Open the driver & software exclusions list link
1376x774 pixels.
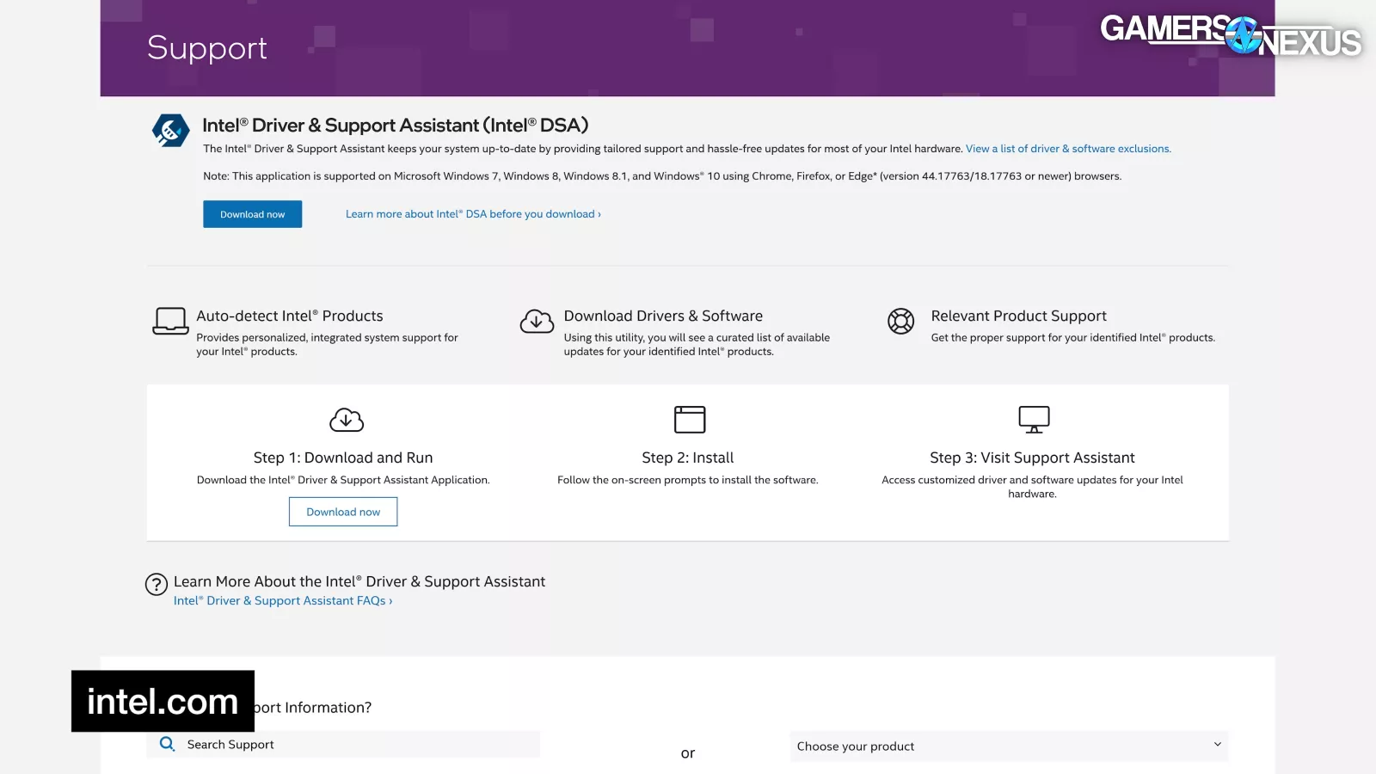1067,149
